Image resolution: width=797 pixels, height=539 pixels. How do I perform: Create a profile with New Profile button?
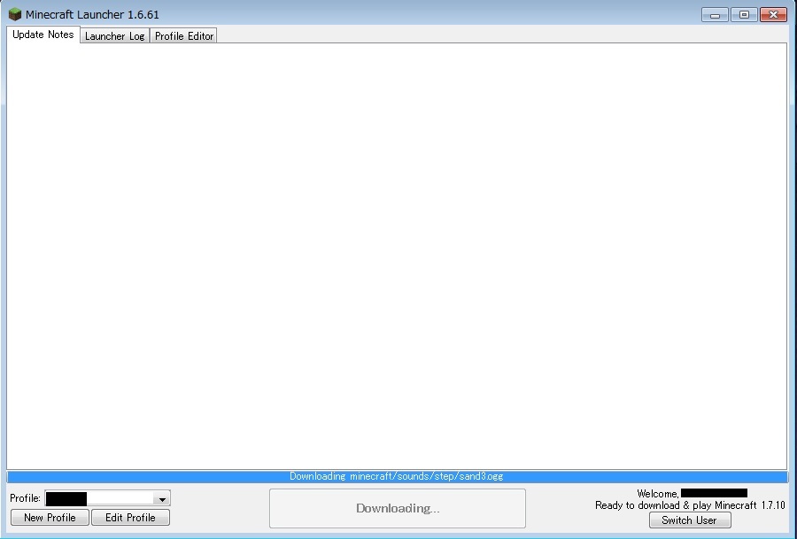[x=50, y=518]
